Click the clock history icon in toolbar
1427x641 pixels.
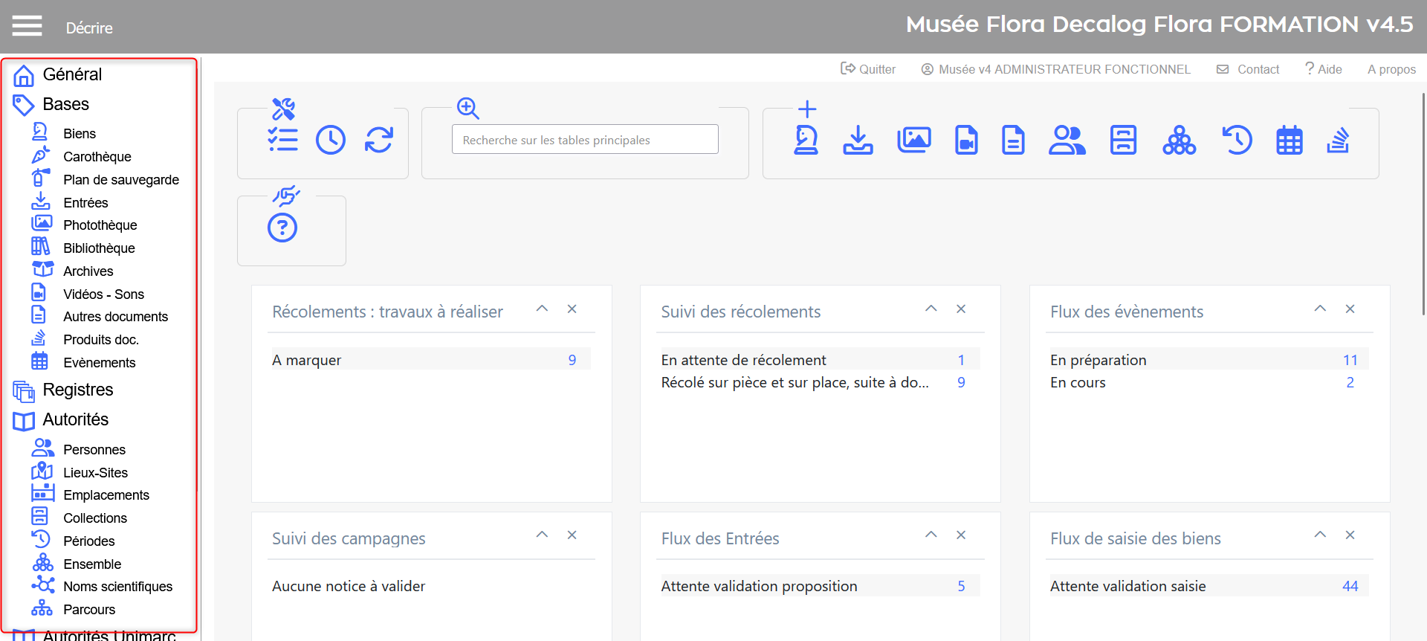click(x=331, y=140)
